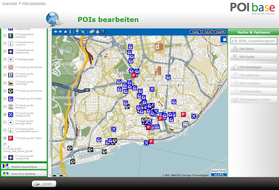Click the sidebar scroll down arrow
279x190 pixels.
tap(50, 175)
